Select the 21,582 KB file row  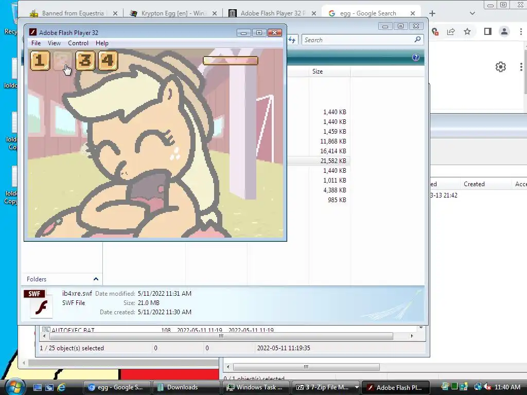click(x=319, y=161)
